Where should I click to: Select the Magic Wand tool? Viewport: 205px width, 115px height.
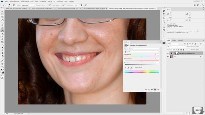coord(2,20)
